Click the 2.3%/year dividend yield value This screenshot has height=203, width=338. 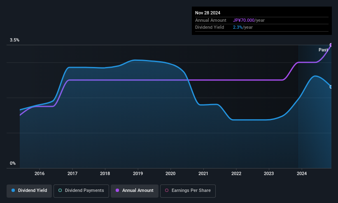click(243, 28)
